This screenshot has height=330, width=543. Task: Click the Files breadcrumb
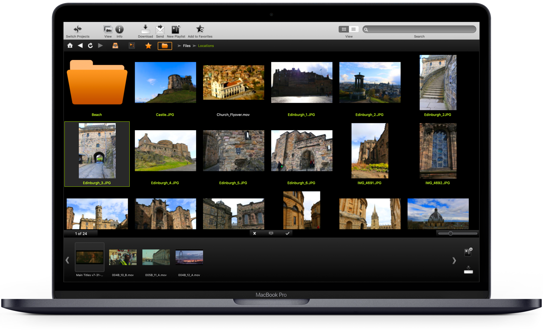pos(187,46)
